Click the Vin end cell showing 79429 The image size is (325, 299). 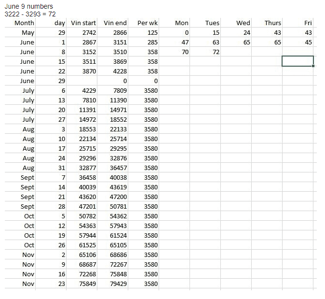115,284
